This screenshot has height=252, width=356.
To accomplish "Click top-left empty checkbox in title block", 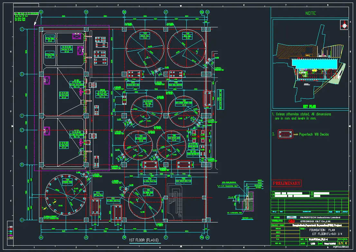I will (x=273, y=193).
